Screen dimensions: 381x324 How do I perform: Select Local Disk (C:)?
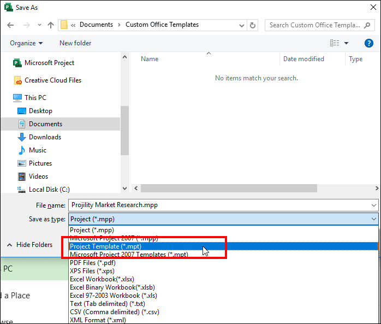coord(49,190)
